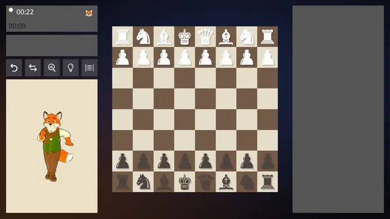
Task: Select the black king on the bottom row
Action: pyautogui.click(x=185, y=182)
